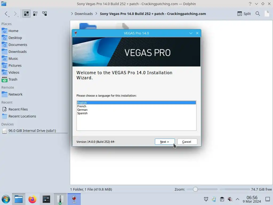Click wine glass icon in installer titlebar

75,33
